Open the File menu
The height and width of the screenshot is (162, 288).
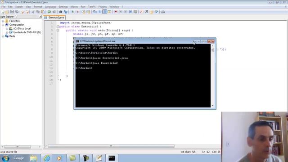(x=3, y=7)
